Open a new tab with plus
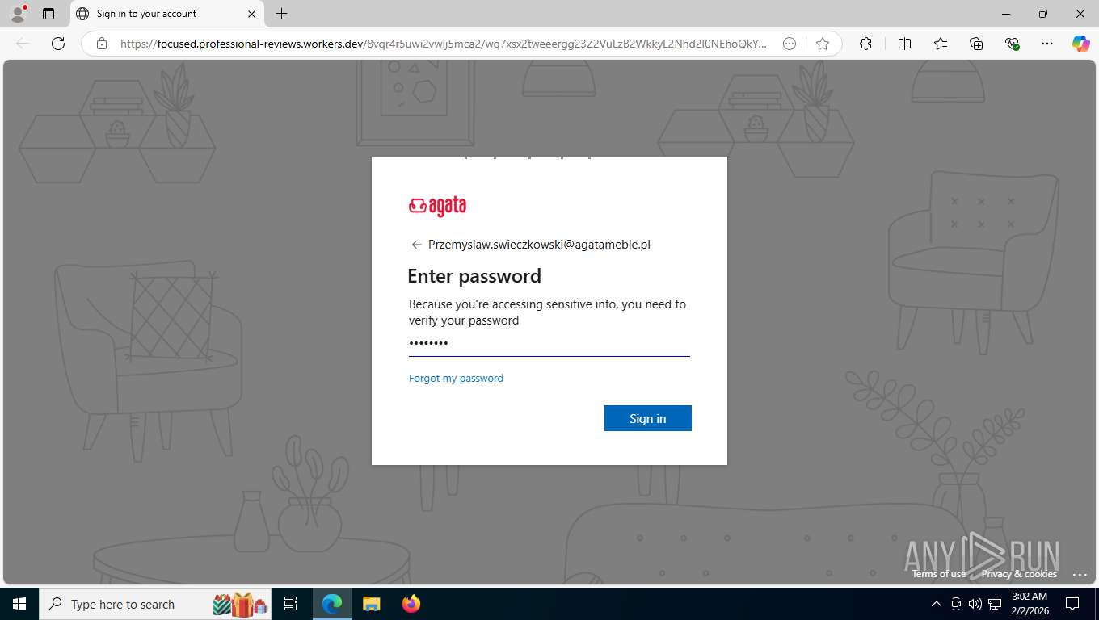This screenshot has height=620, width=1099. (x=281, y=14)
